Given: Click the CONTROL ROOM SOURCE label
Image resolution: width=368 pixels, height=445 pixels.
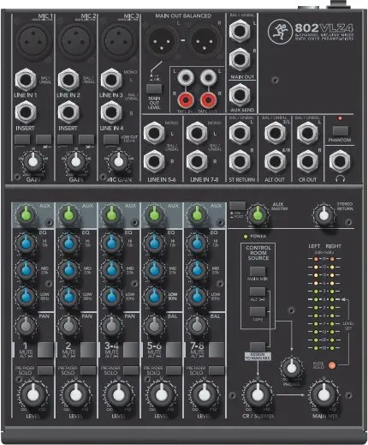Looking at the screenshot, I should tap(258, 253).
